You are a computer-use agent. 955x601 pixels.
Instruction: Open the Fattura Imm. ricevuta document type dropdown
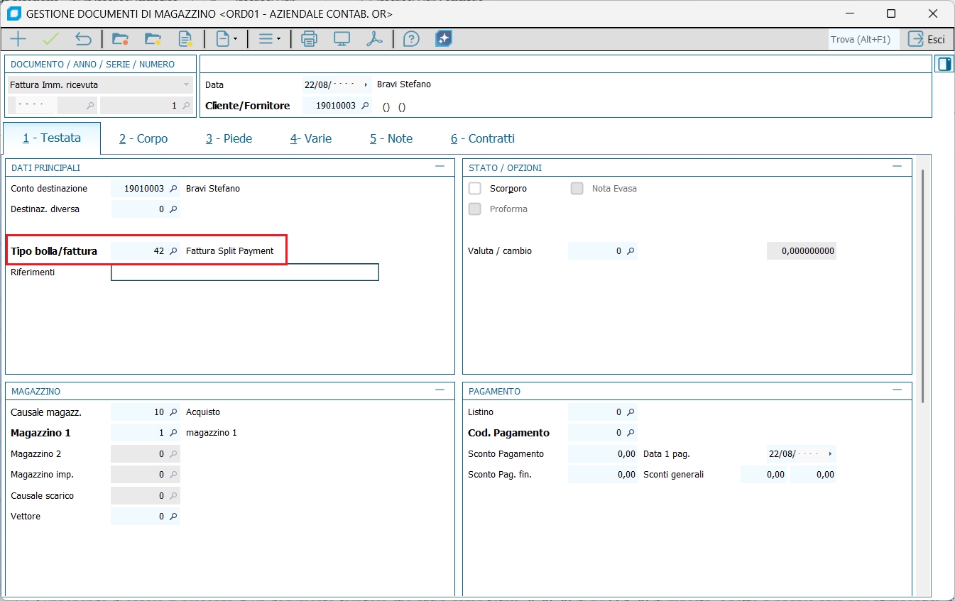click(186, 85)
